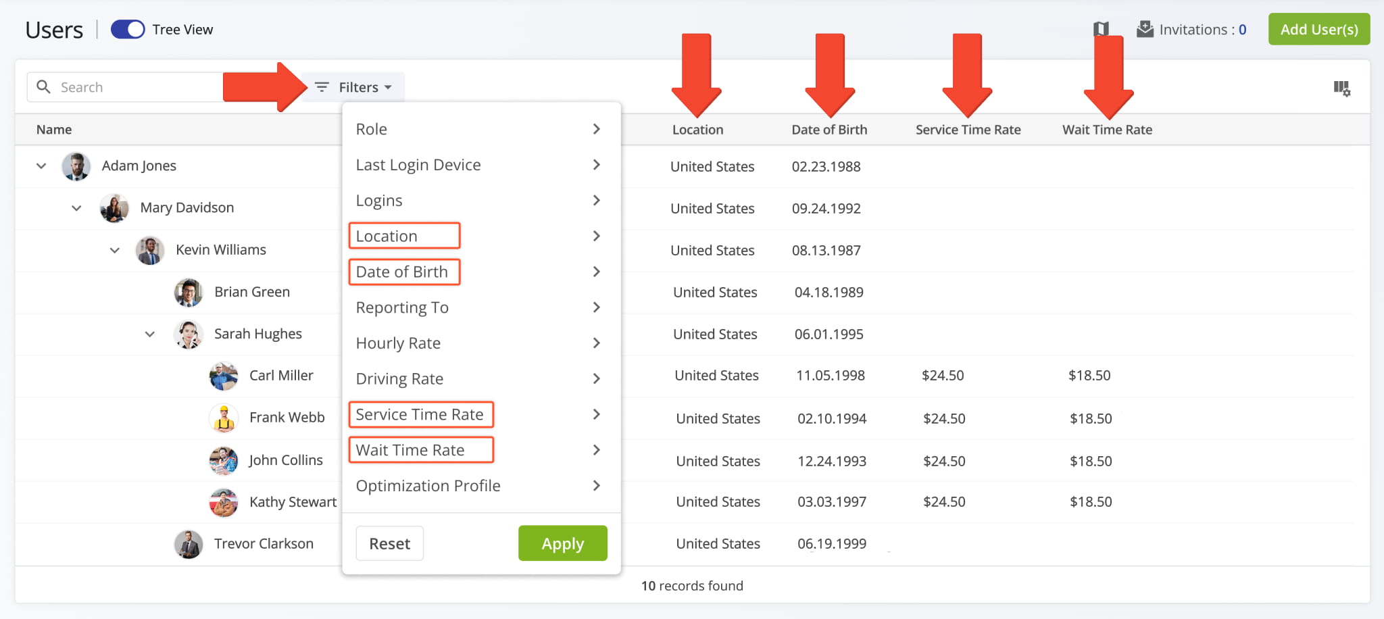Open the Filters dropdown arrow

pyautogui.click(x=389, y=87)
